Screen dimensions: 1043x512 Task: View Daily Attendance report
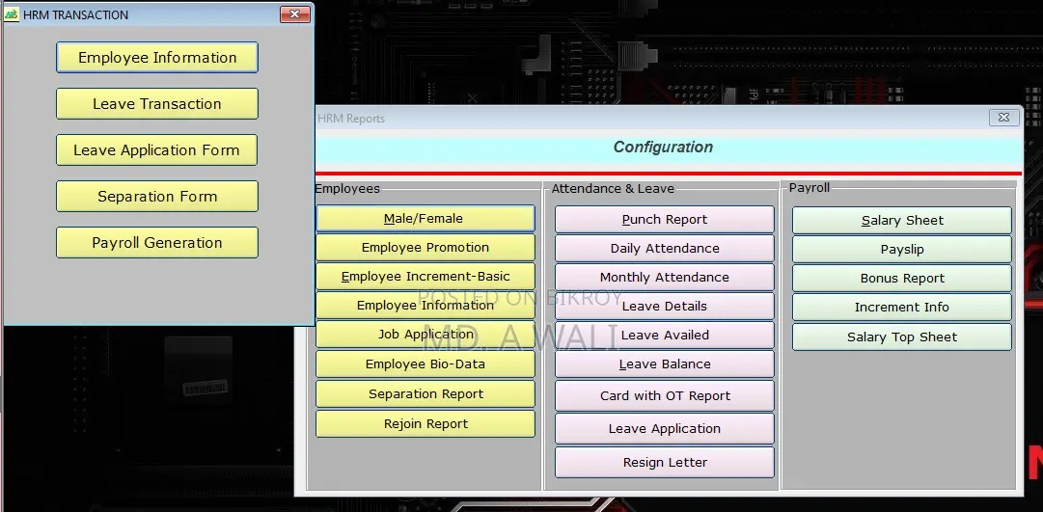(665, 248)
